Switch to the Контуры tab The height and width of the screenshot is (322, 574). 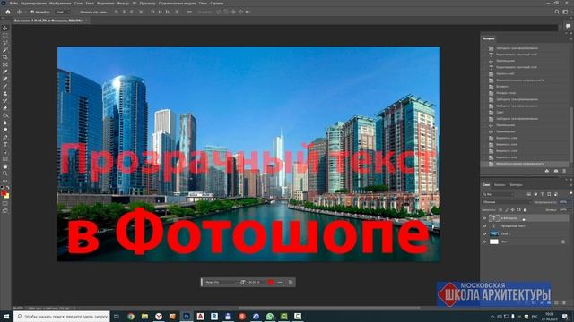point(517,185)
